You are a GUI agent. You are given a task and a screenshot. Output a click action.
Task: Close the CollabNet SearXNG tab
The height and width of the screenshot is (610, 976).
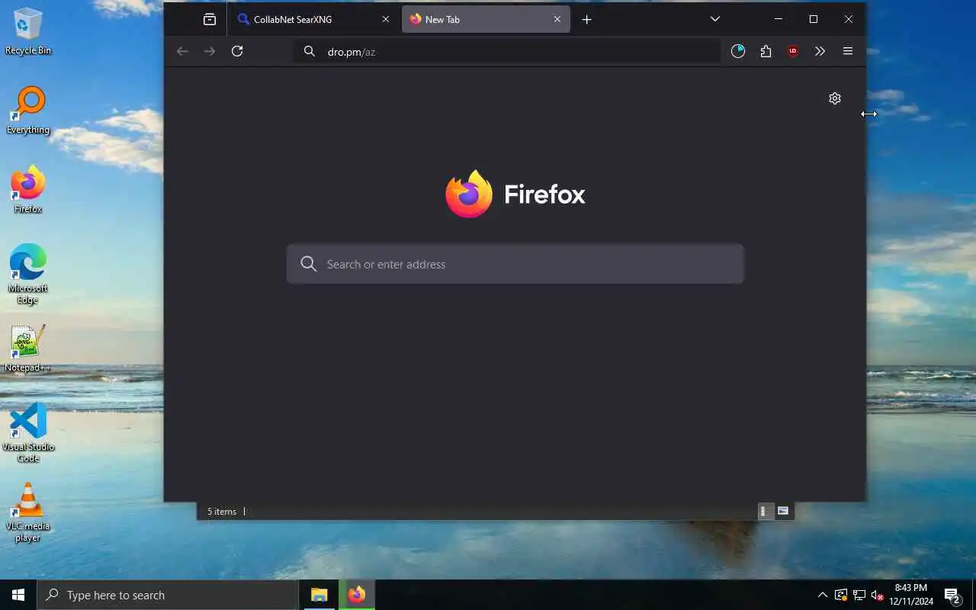click(x=385, y=19)
